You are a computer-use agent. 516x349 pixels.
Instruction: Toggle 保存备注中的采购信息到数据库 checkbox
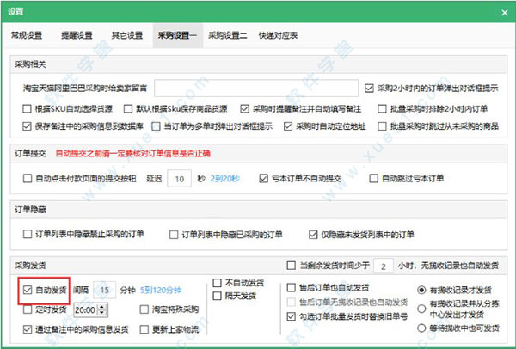click(30, 125)
